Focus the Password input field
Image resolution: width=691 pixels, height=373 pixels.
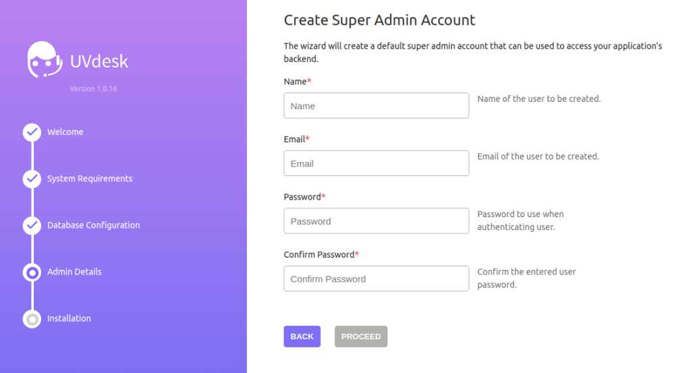point(377,221)
